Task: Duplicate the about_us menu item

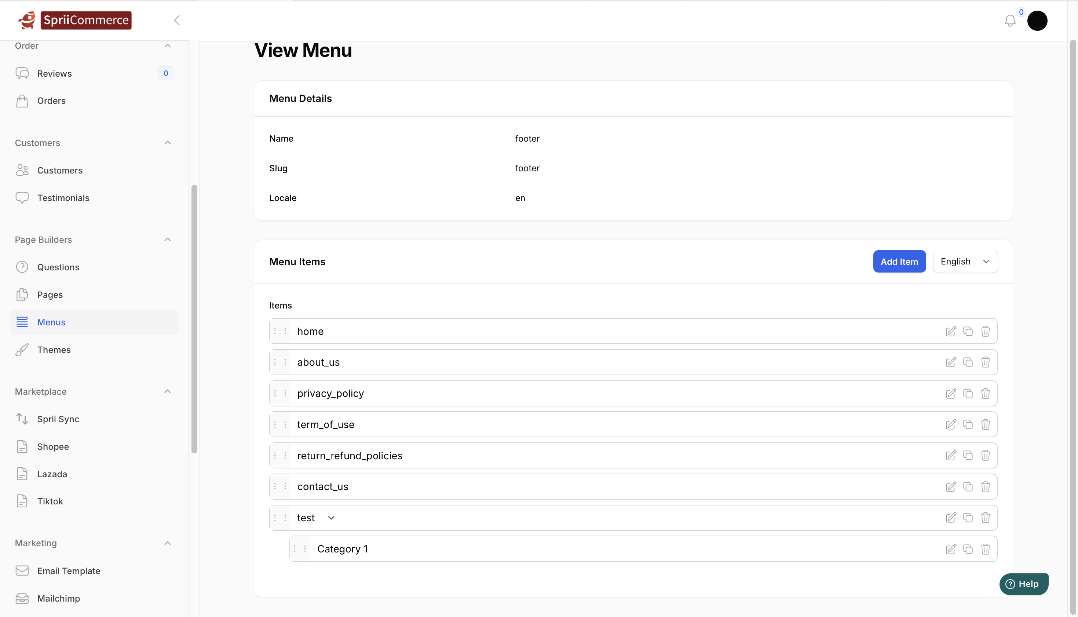Action: tap(968, 362)
